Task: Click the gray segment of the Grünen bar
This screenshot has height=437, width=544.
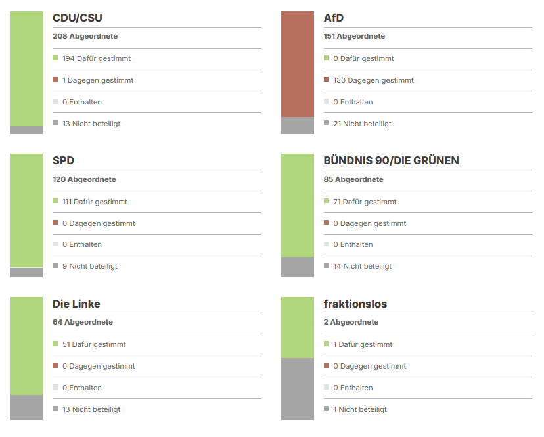Action: 297,267
